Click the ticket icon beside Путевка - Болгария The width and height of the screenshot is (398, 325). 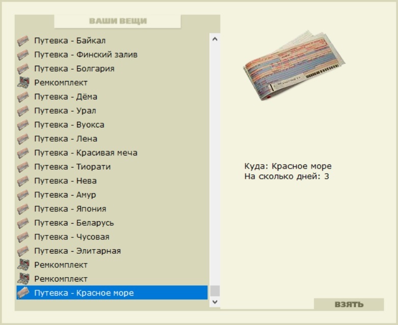pyautogui.click(x=23, y=69)
